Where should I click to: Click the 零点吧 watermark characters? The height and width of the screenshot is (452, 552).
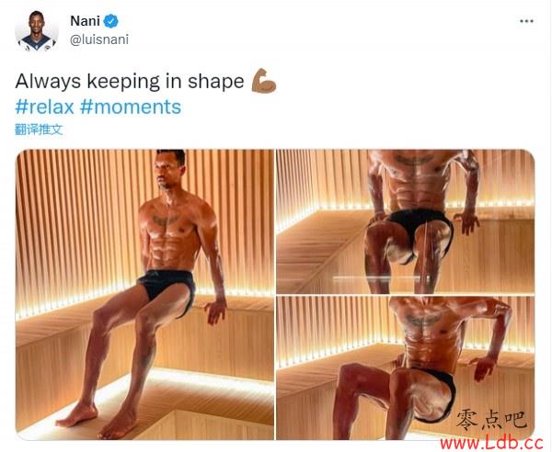(491, 420)
